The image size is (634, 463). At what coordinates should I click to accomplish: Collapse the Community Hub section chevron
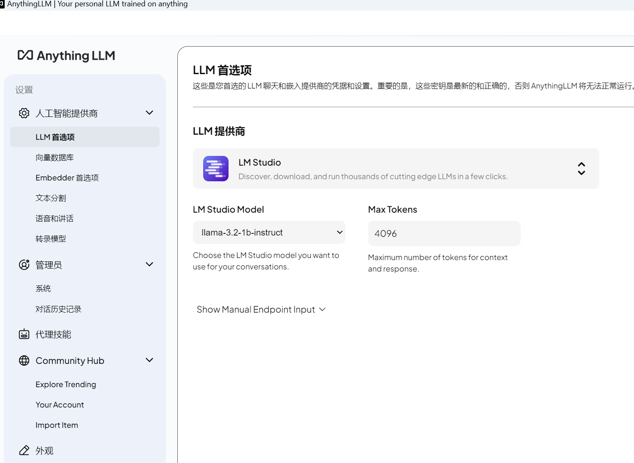149,360
